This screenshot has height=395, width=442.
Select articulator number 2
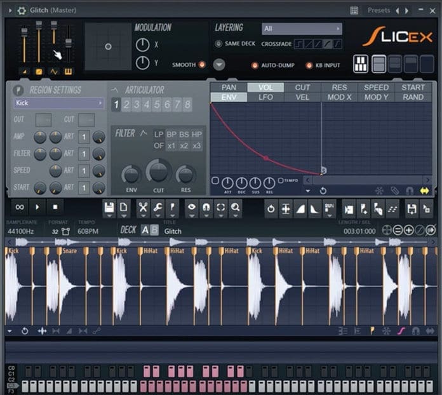(126, 105)
